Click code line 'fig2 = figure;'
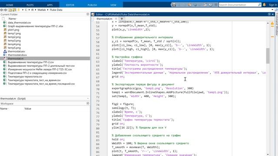 click(x=123, y=104)
